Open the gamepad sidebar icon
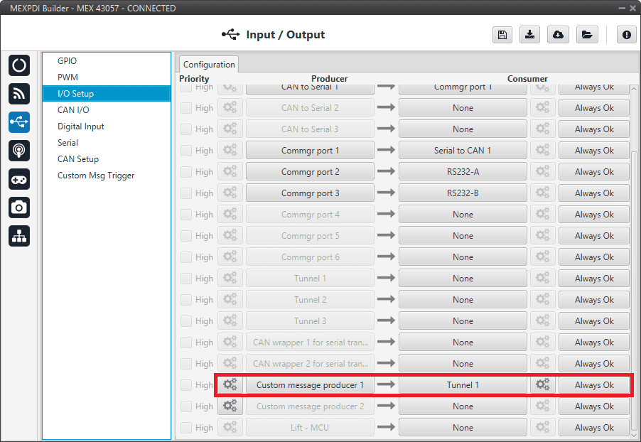Screen dimensions: 641x442 pos(18,179)
